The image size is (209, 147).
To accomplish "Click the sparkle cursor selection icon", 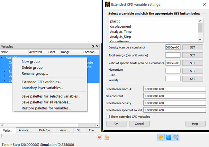I will pyautogui.click(x=176, y=137).
